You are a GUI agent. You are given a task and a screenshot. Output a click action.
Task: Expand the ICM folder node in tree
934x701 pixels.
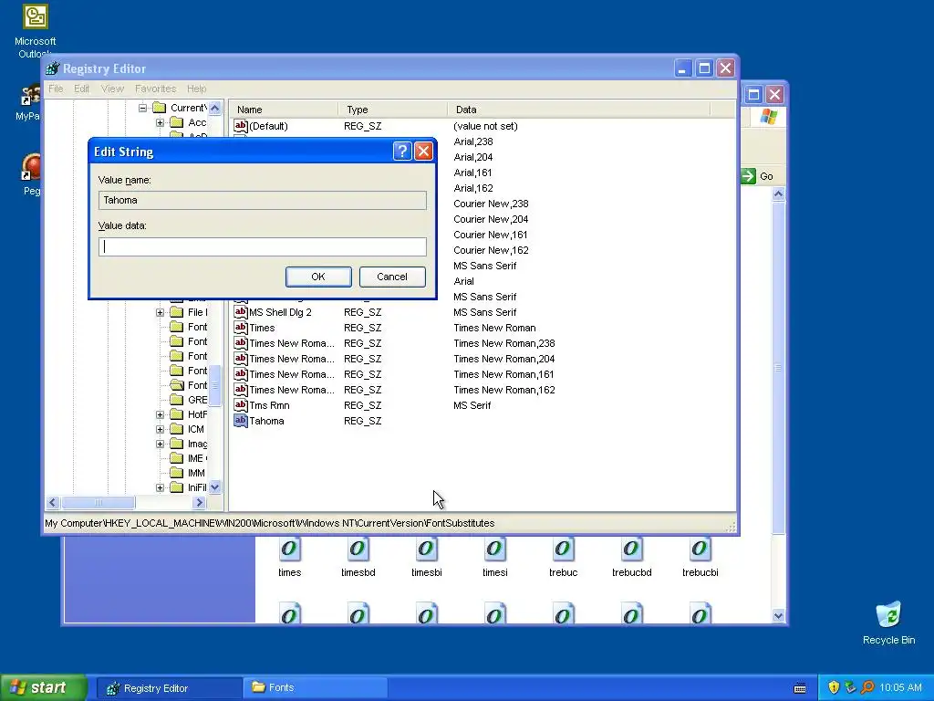tap(160, 429)
